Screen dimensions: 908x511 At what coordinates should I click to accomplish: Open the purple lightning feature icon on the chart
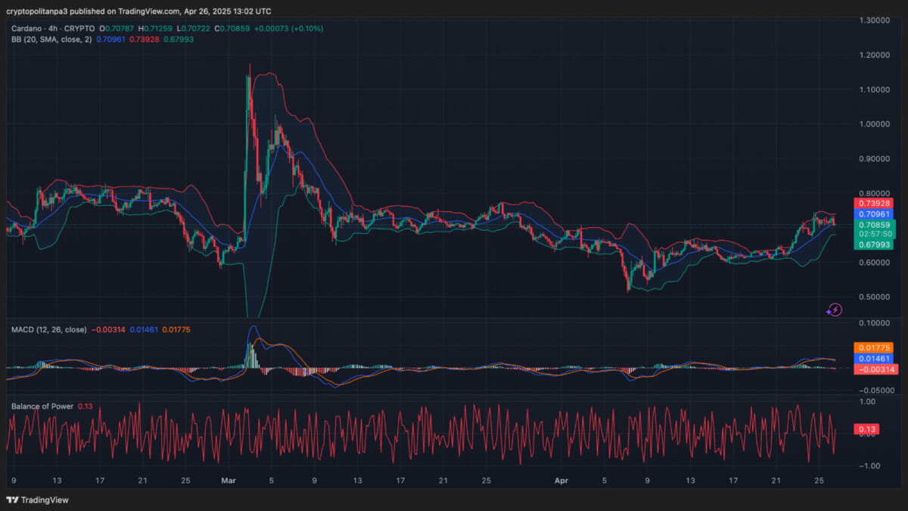coord(834,309)
